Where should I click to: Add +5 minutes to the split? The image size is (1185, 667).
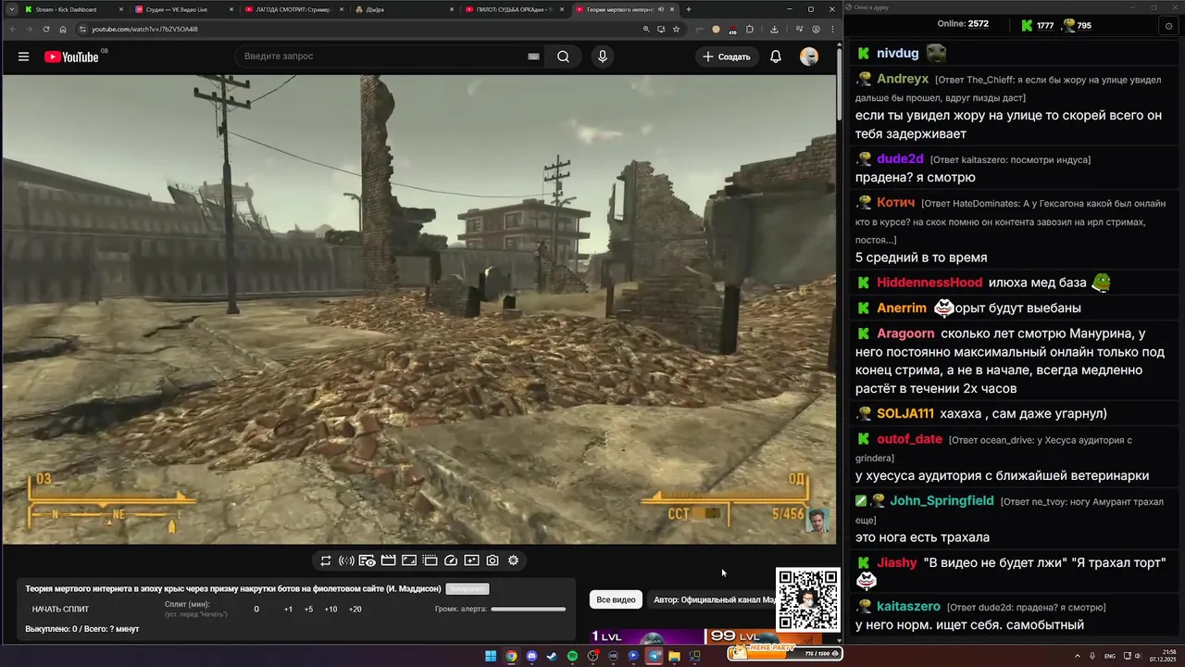coord(308,610)
